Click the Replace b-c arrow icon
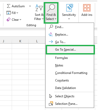Viewport: 98px width, 110px height. click(51, 35)
